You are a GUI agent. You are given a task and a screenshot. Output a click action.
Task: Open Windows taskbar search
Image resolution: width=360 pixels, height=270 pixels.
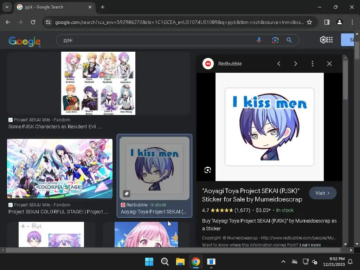click(165, 262)
